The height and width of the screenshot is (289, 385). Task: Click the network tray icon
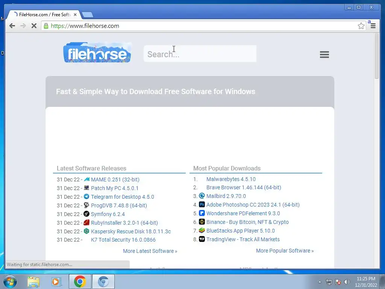(x=329, y=282)
